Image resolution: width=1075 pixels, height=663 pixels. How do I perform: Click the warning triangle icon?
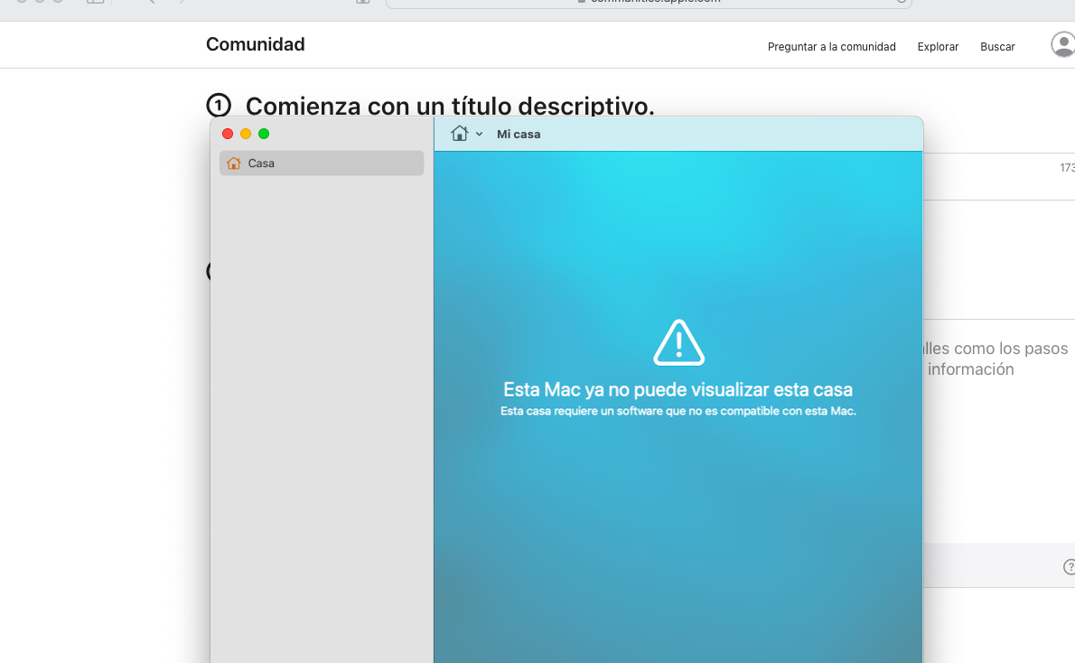pyautogui.click(x=678, y=342)
